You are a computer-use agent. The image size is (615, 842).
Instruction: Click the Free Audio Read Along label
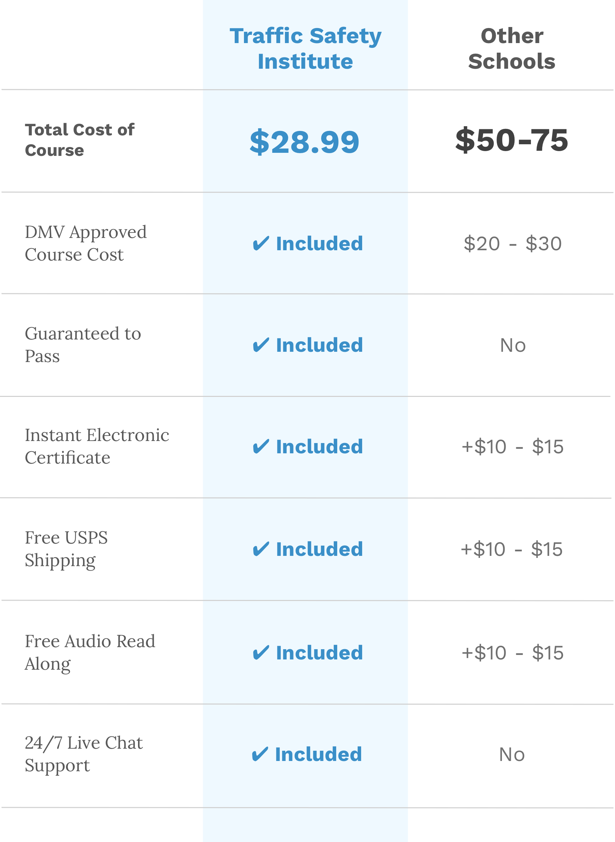point(90,653)
